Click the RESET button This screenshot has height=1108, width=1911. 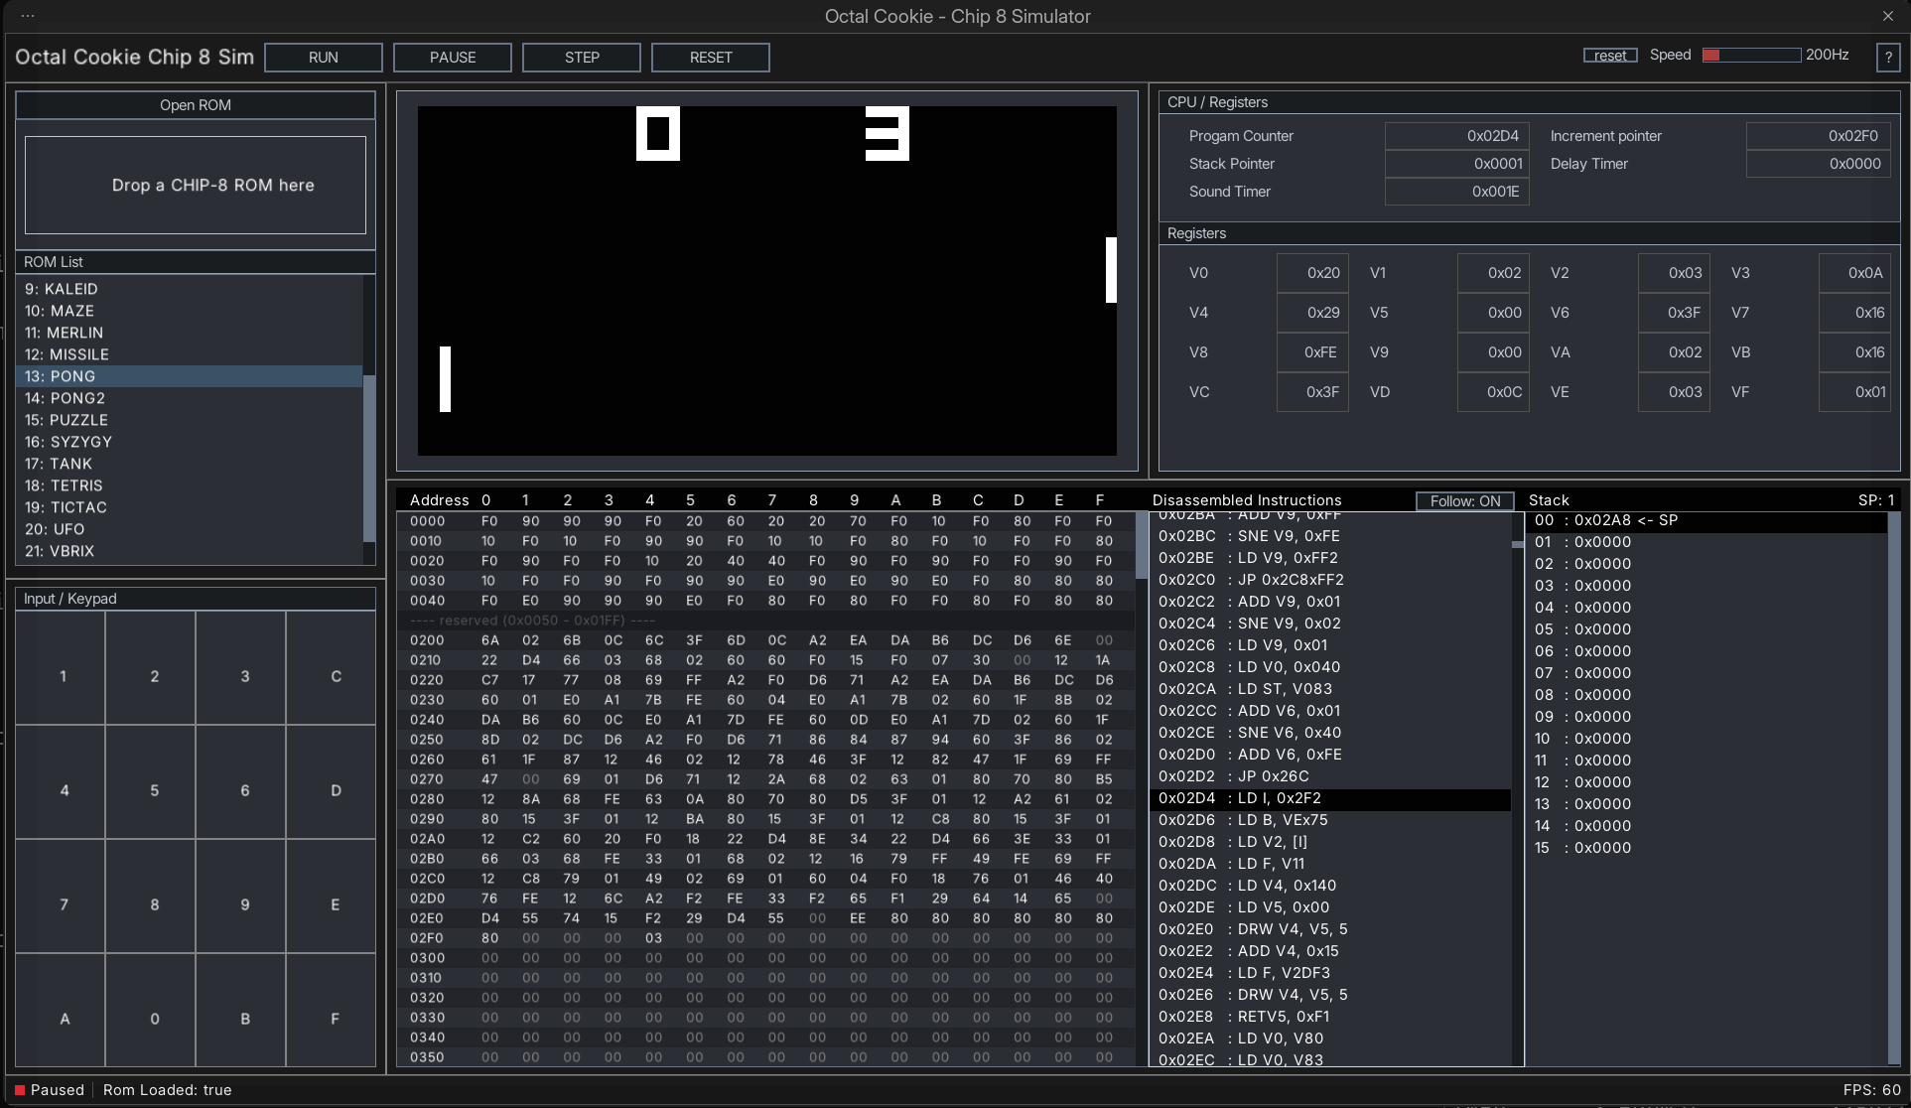711,58
